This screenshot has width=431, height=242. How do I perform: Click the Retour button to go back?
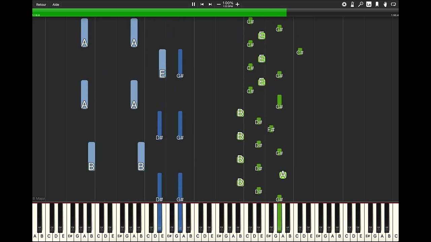coord(41,4)
